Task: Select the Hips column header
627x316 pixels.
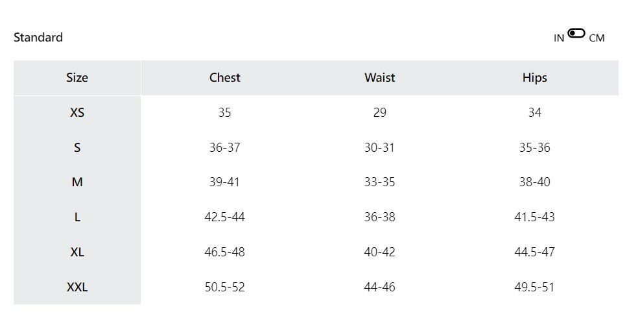Action: pos(534,78)
